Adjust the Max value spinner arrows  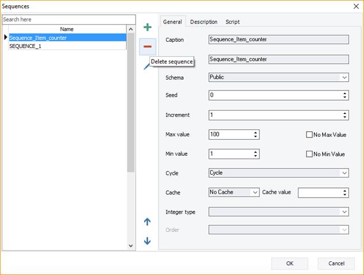point(255,135)
